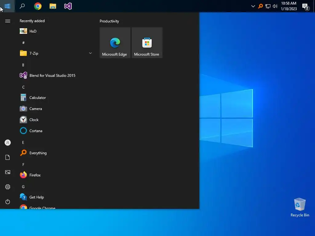Viewport: 315px width, 236px height.
Task: Click the user account icon
Action: pos(8,143)
